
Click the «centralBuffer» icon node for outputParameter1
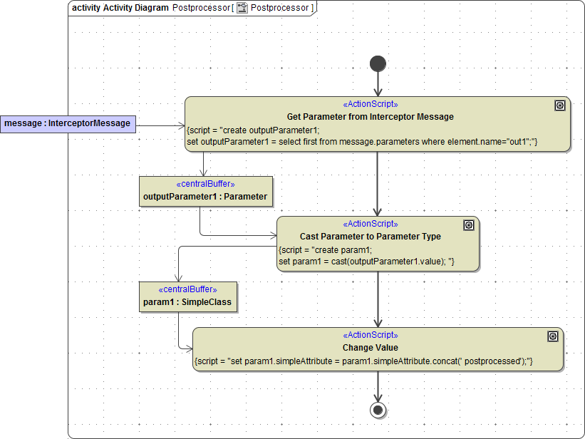coord(206,190)
